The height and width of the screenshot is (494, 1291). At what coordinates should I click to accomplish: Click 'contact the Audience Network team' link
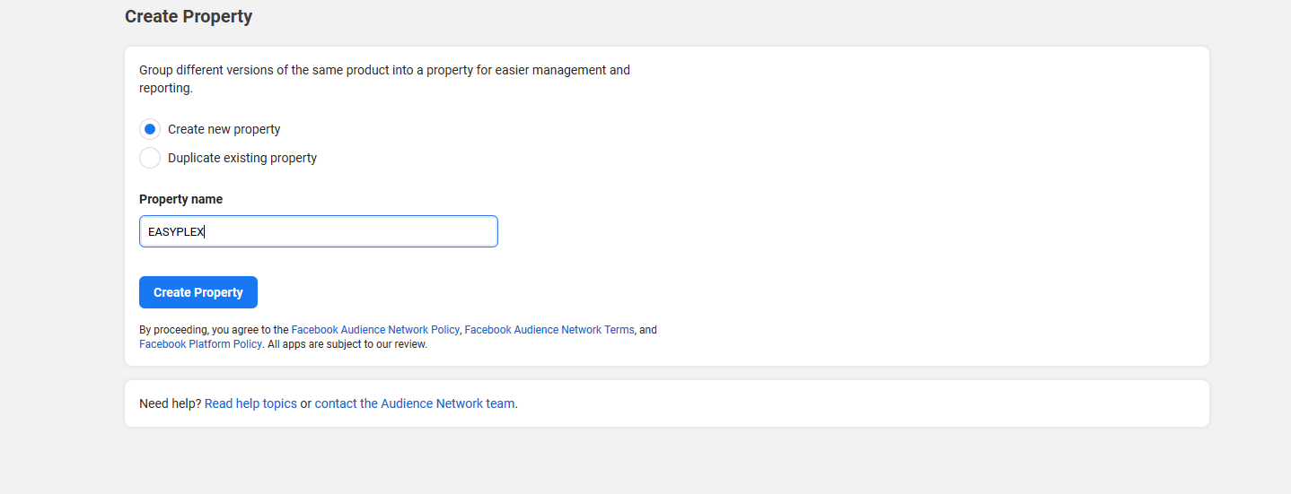point(414,403)
